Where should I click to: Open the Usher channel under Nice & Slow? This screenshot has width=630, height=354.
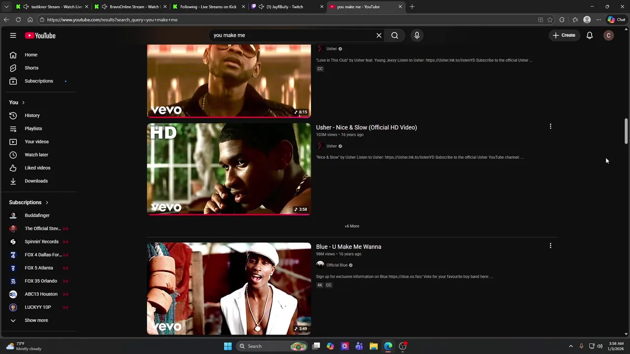pyautogui.click(x=332, y=146)
